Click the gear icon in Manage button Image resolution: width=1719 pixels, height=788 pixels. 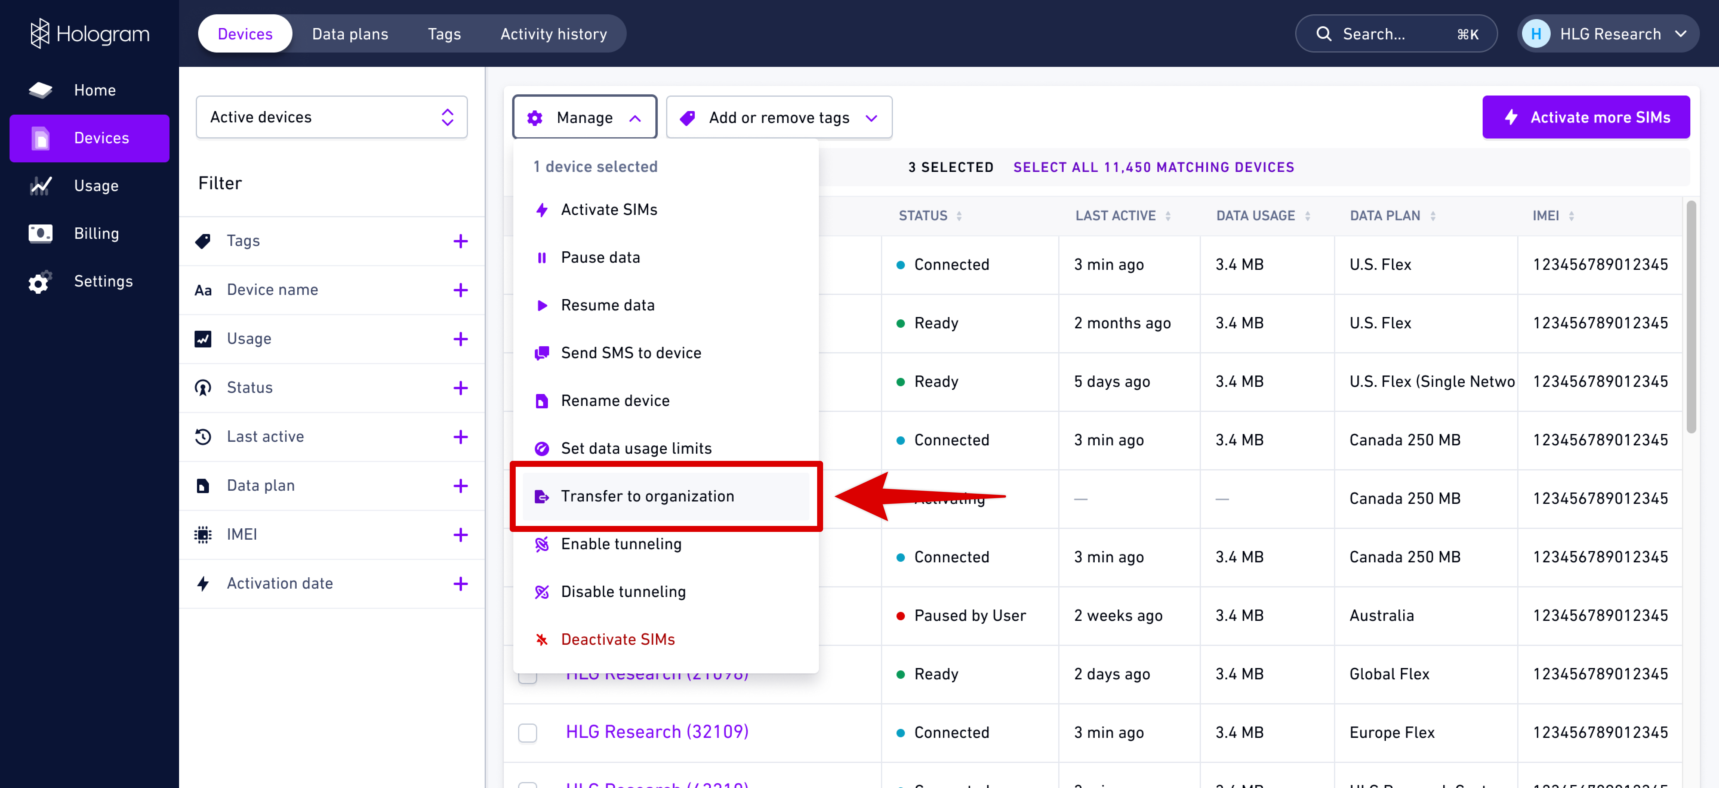pos(535,118)
